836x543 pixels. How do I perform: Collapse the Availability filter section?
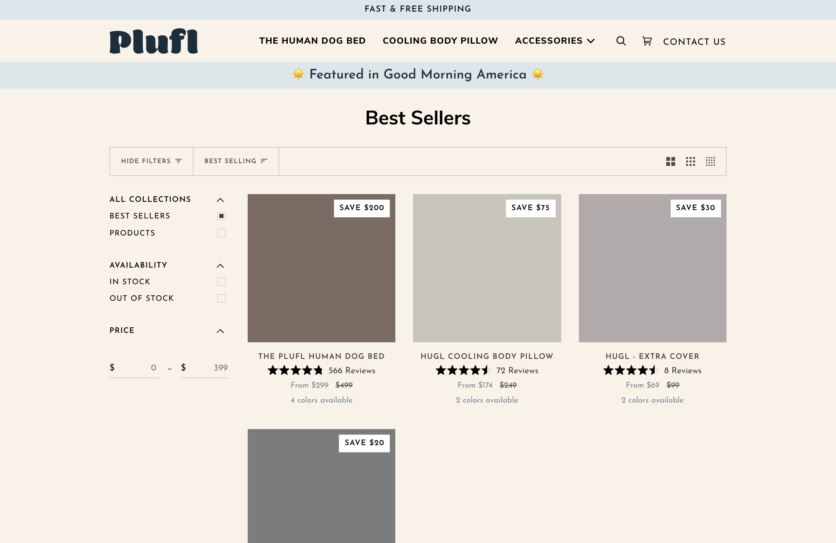tap(220, 265)
